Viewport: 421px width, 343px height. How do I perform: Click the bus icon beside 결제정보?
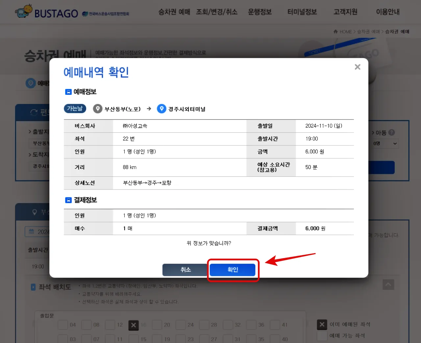pos(68,200)
